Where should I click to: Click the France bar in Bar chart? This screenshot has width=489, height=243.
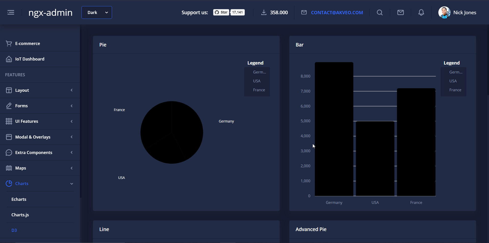tap(416, 142)
